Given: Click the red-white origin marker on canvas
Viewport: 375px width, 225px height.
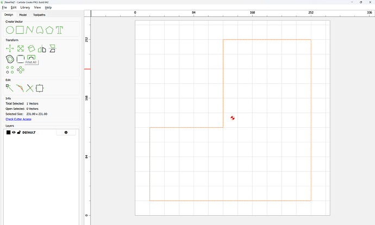Looking at the screenshot, I should (x=233, y=118).
